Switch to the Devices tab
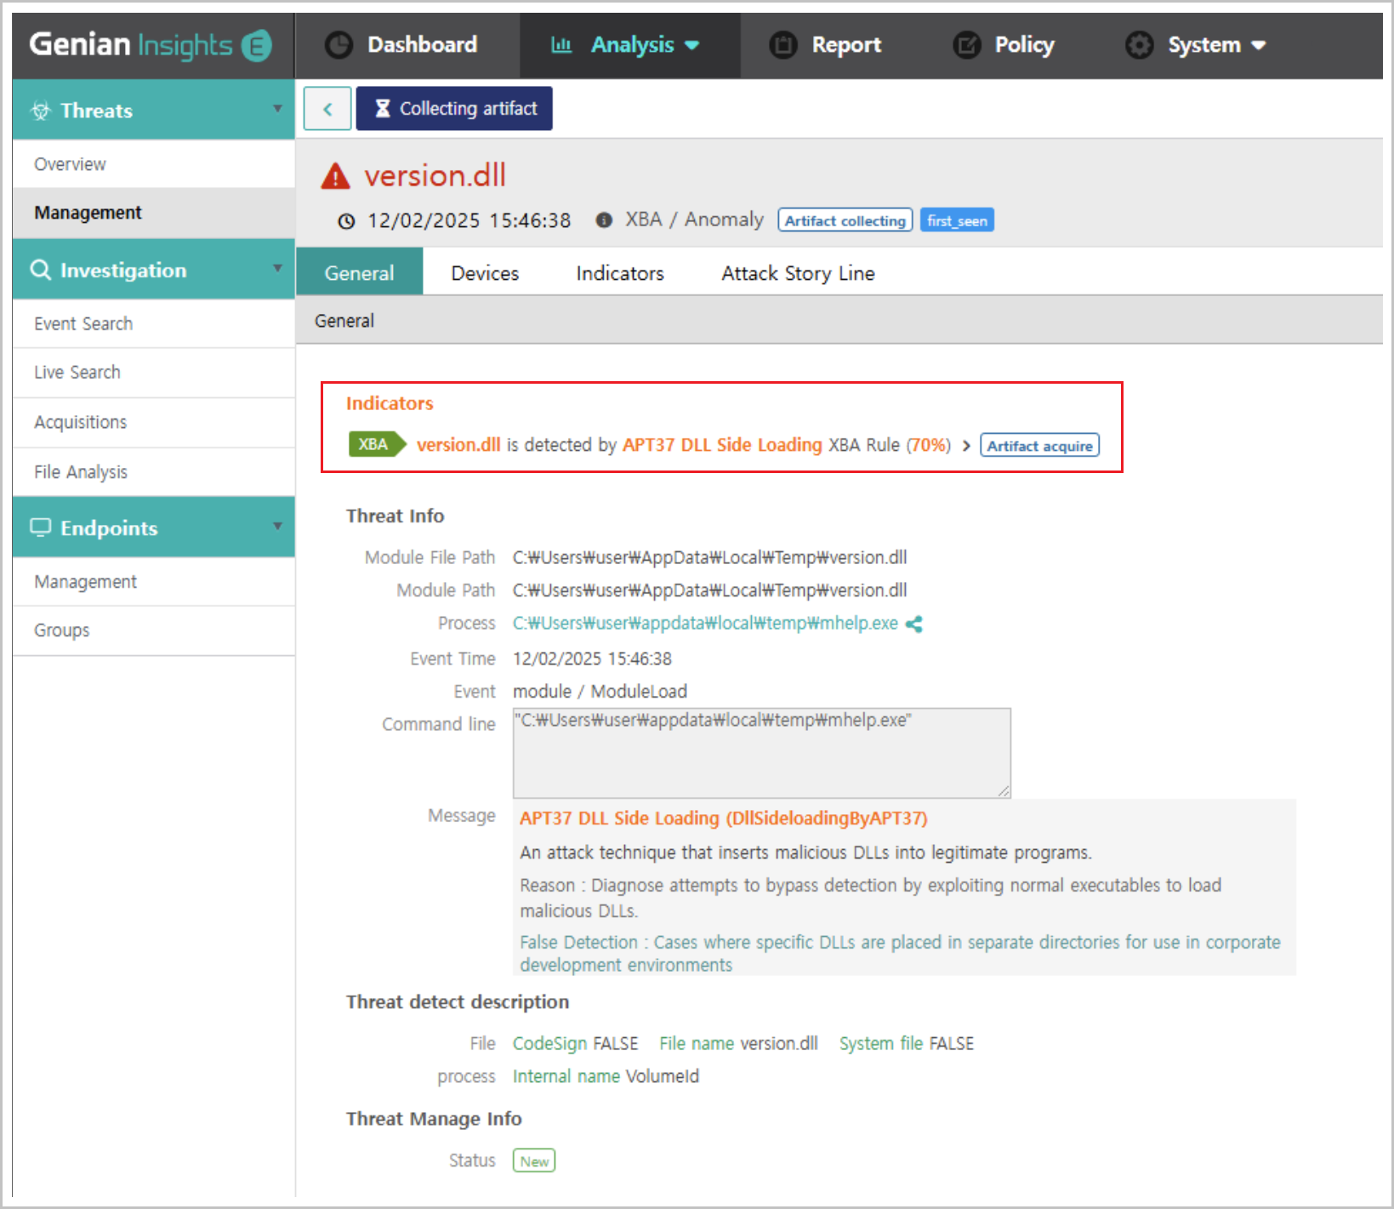Screen dimensions: 1394x1209 484,272
